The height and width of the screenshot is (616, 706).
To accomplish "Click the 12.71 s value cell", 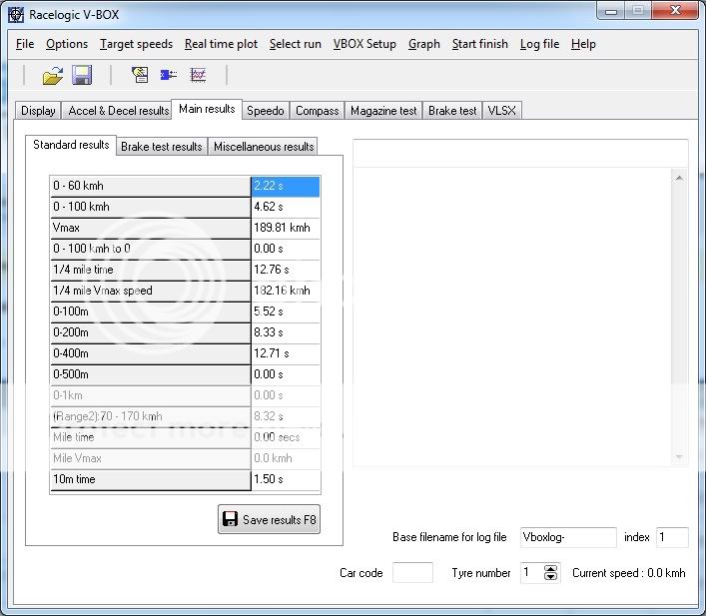I will (286, 353).
